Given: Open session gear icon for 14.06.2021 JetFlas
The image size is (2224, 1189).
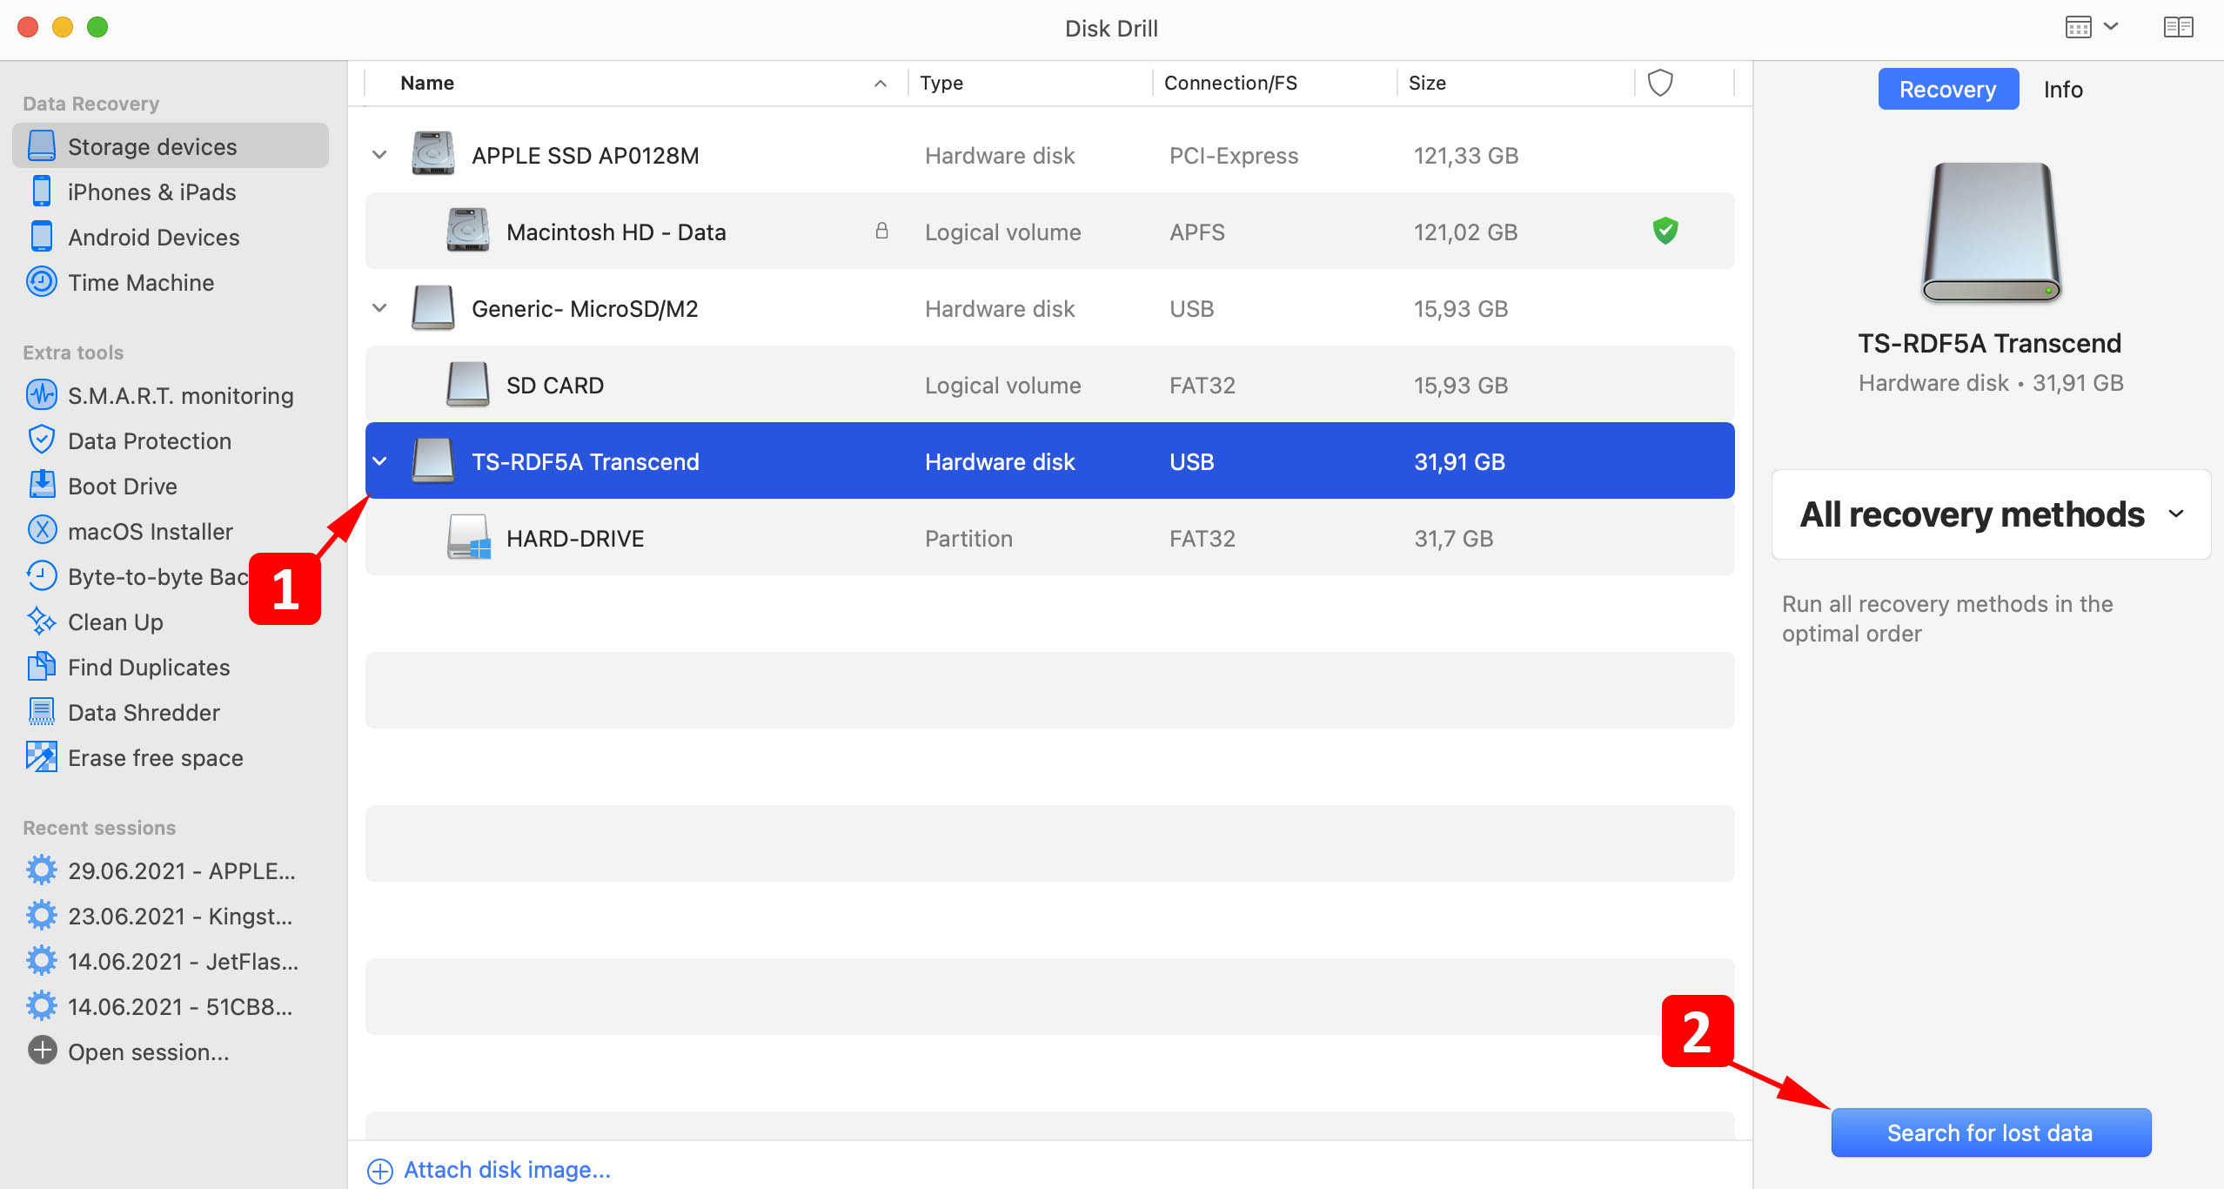Looking at the screenshot, I should click(41, 961).
